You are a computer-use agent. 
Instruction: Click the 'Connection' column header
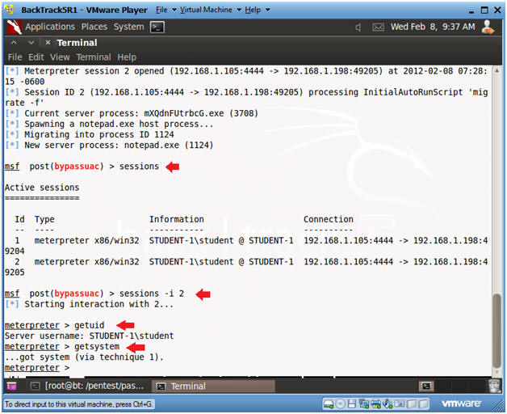coord(329,219)
